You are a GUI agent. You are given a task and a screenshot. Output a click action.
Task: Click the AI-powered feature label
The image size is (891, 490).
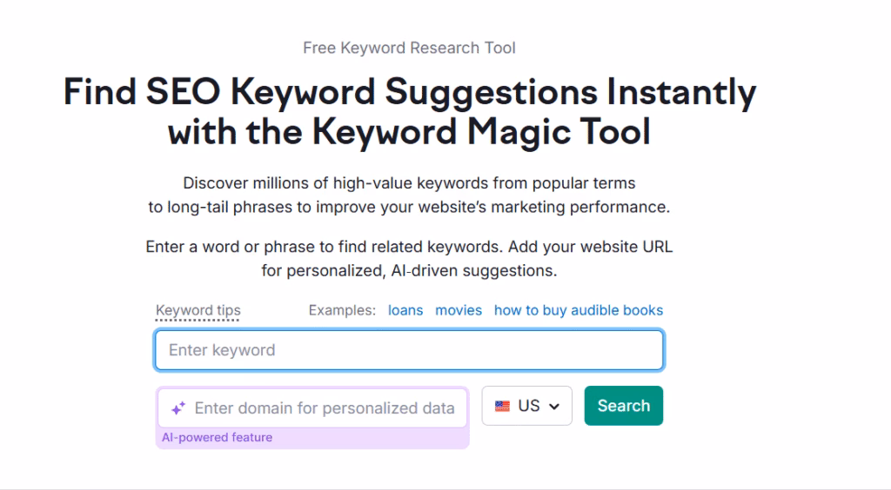coord(217,438)
